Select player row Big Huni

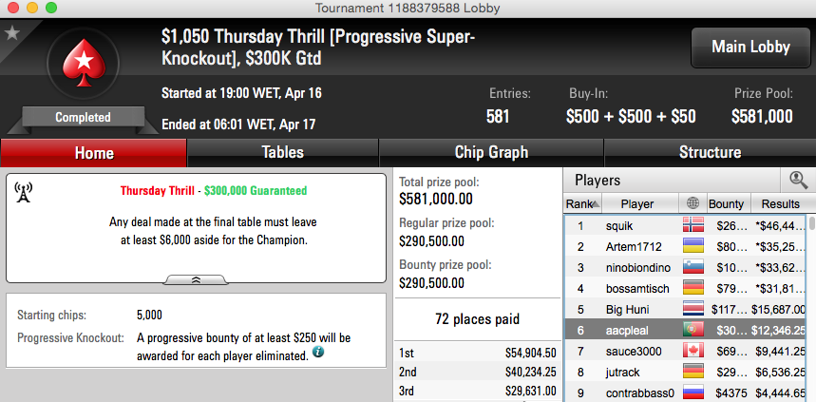point(687,309)
